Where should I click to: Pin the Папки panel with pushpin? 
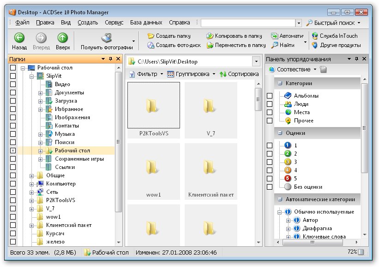[x=111, y=59]
